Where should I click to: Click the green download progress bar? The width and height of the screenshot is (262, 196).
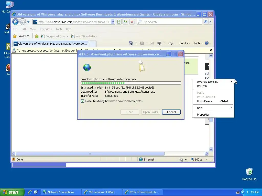[131, 83]
